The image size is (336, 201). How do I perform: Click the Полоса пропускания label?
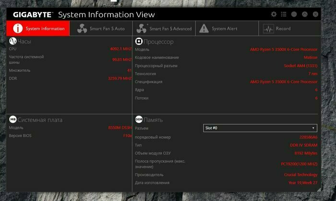[160, 164]
